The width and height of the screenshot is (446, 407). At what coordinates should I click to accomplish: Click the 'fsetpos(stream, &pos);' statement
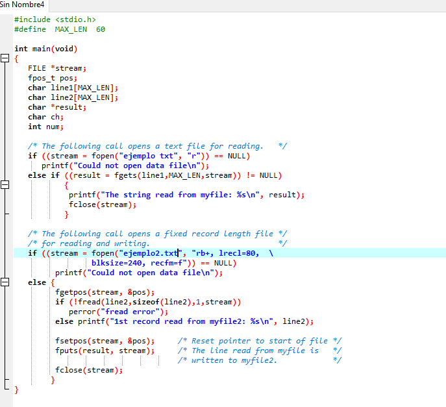[x=105, y=341]
